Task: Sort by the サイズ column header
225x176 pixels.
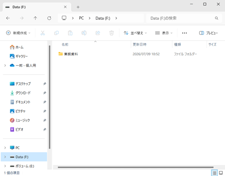Action: [212, 44]
